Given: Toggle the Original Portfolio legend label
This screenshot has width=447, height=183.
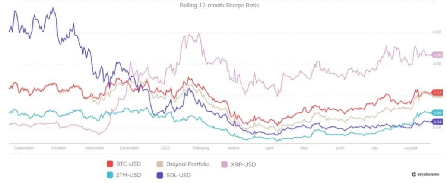Looking at the screenshot, I should tap(188, 164).
